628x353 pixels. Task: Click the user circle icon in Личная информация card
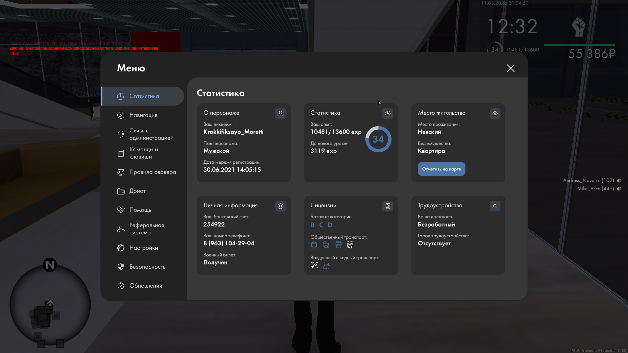pyautogui.click(x=280, y=206)
